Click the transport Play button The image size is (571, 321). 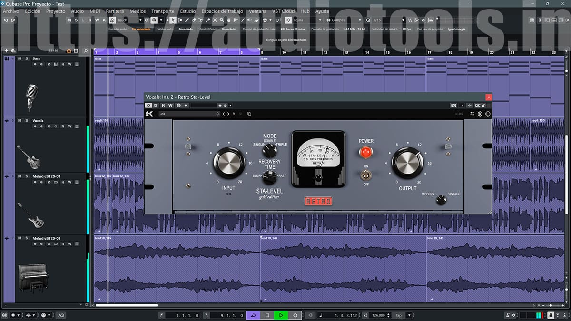[281, 315]
